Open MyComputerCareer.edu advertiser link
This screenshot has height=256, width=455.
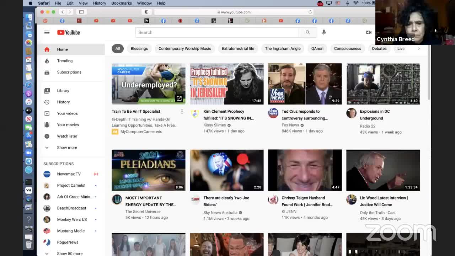(141, 132)
